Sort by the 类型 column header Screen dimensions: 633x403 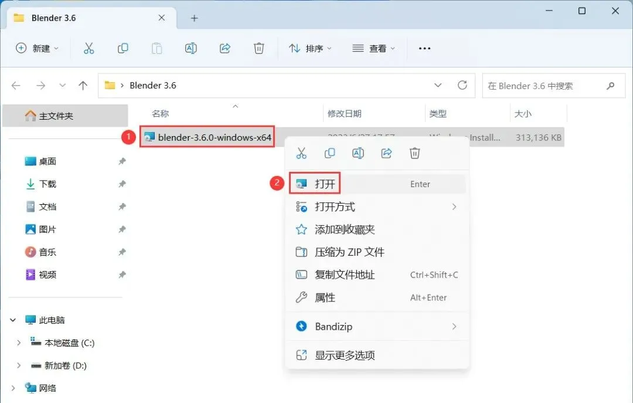click(438, 114)
